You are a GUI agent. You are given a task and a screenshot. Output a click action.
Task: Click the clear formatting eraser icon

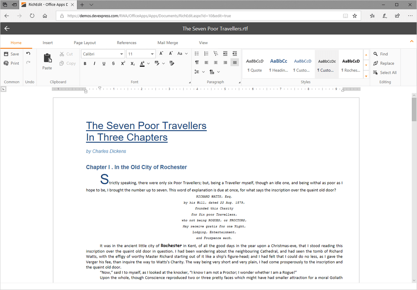(x=172, y=63)
